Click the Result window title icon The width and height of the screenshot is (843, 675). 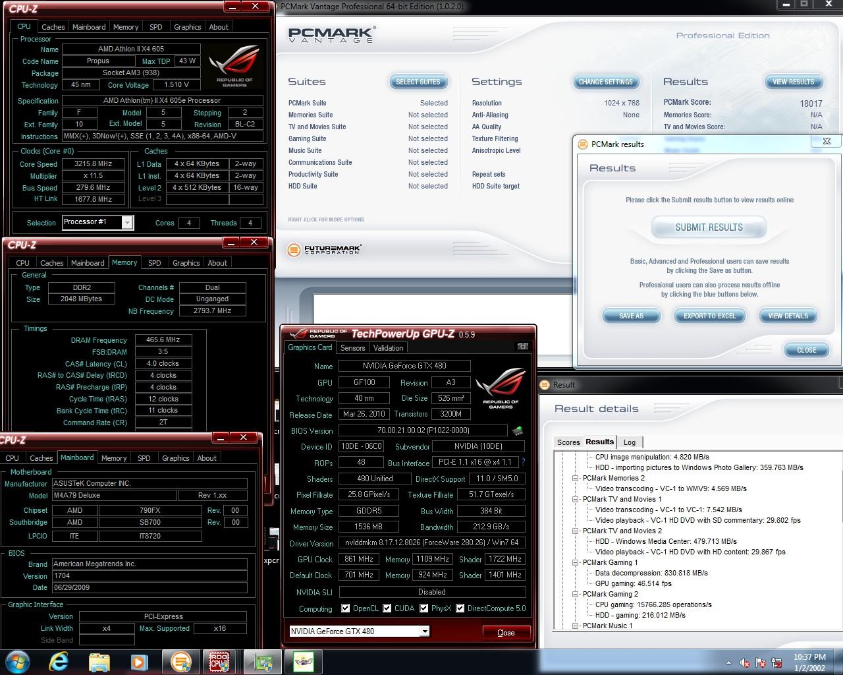click(x=545, y=384)
